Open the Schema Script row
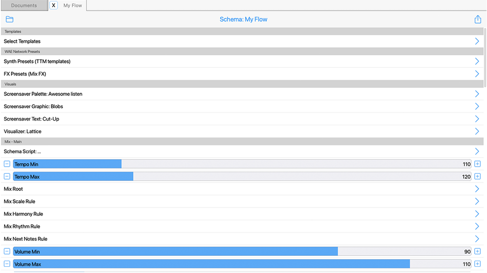Image resolution: width=487 pixels, height=273 pixels. click(x=238, y=151)
